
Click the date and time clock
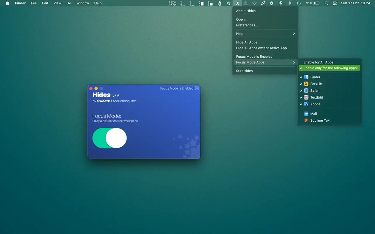(355, 3)
